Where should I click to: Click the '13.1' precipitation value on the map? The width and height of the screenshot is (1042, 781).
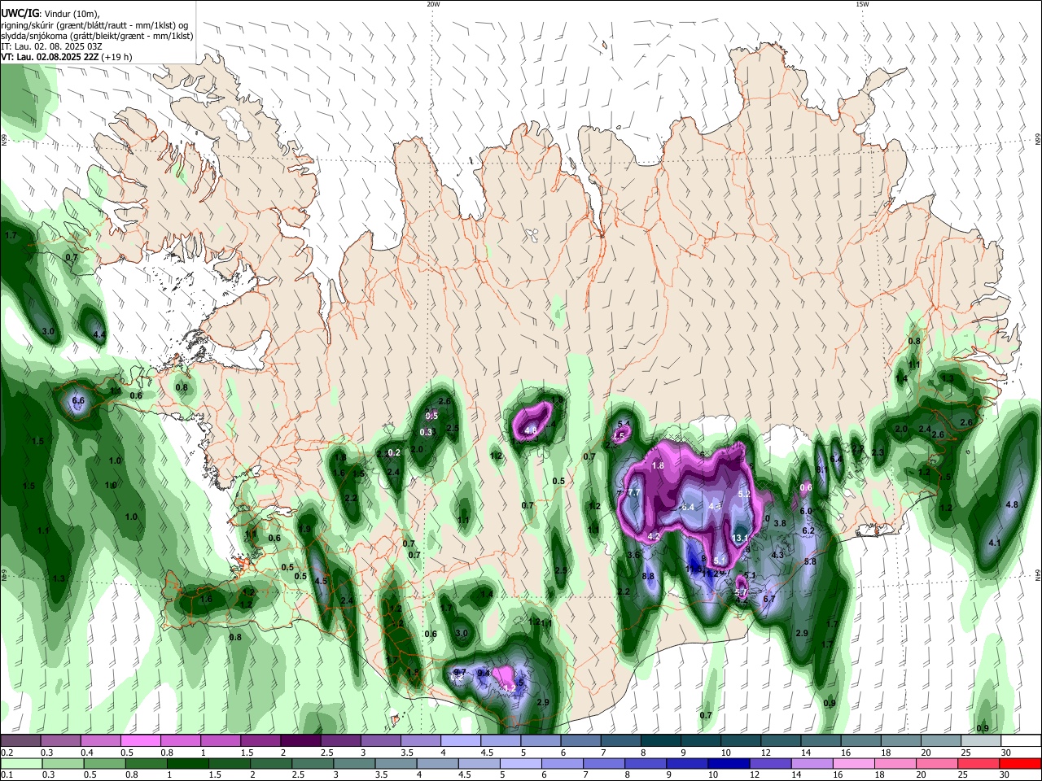click(x=741, y=539)
